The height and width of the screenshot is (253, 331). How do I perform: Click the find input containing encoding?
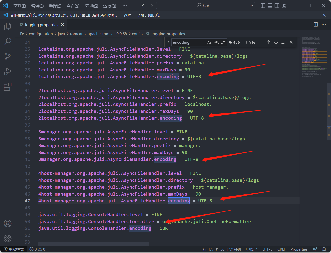click(x=188, y=42)
